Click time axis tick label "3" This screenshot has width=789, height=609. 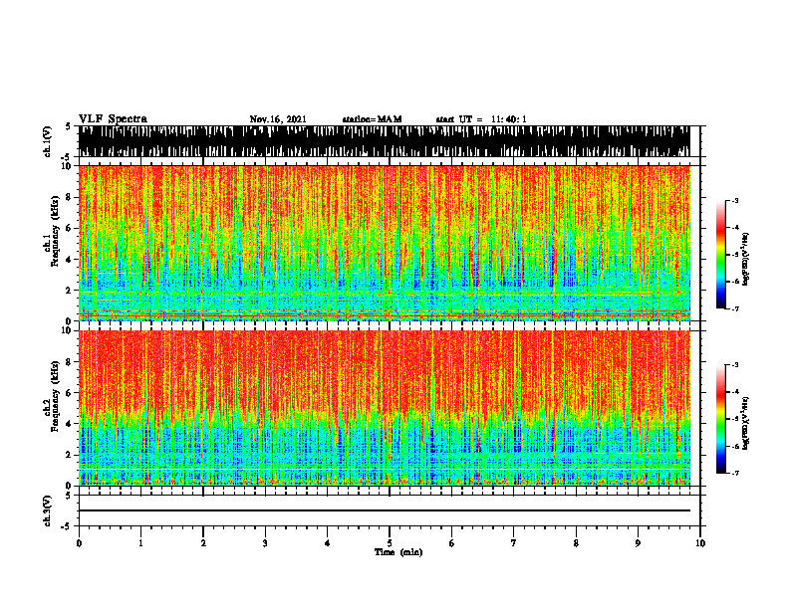[265, 543]
